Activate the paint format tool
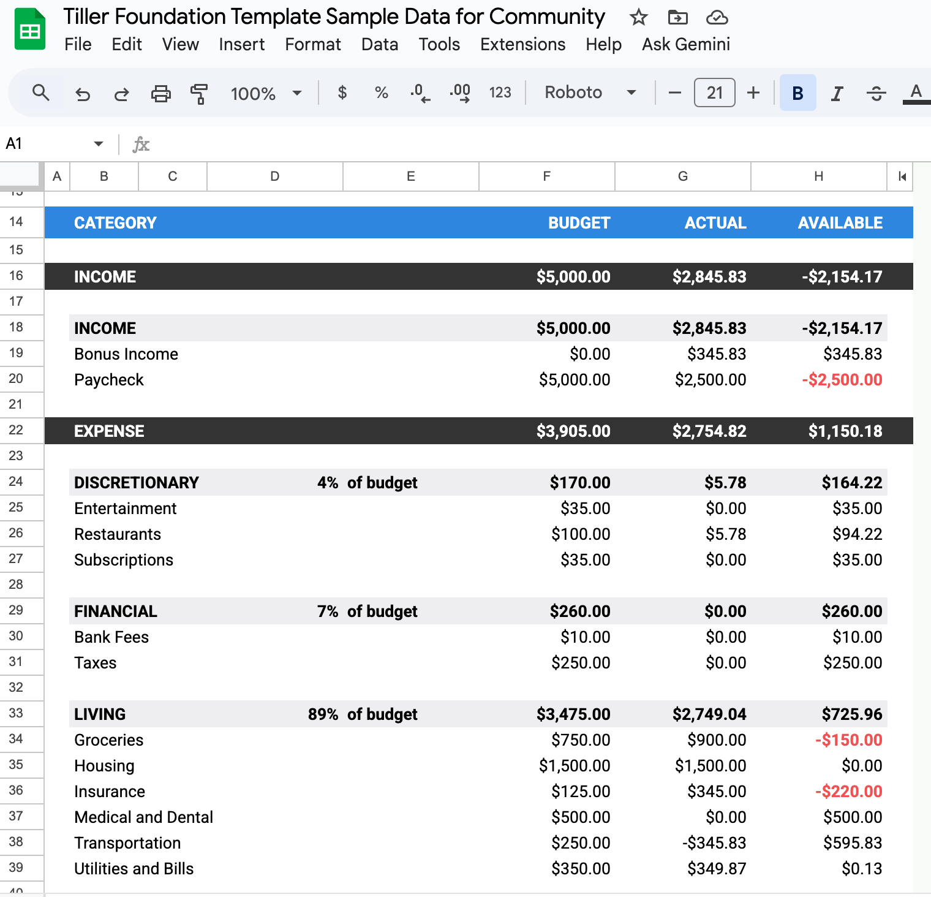The height and width of the screenshot is (897, 931). pos(199,93)
